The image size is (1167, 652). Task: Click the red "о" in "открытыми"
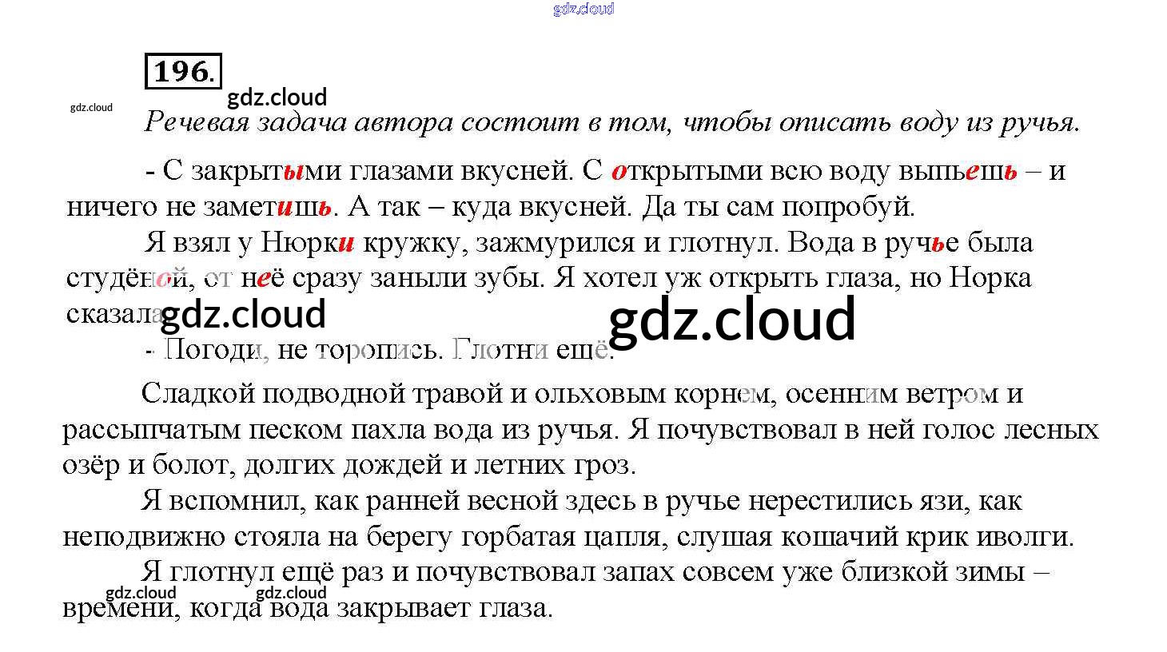619,171
